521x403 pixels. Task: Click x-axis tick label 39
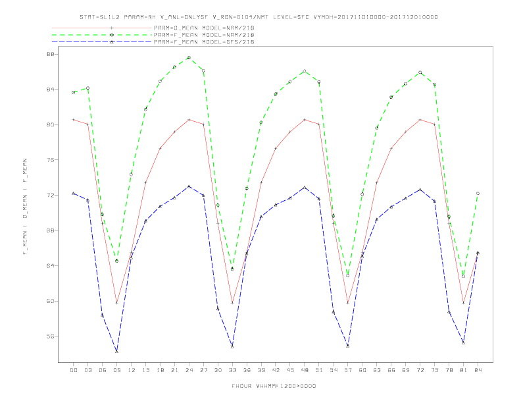click(x=261, y=370)
